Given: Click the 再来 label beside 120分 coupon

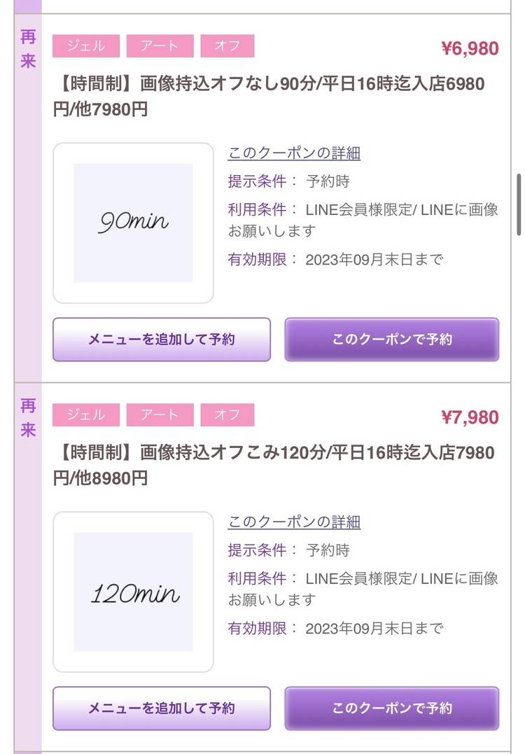Looking at the screenshot, I should (x=28, y=418).
